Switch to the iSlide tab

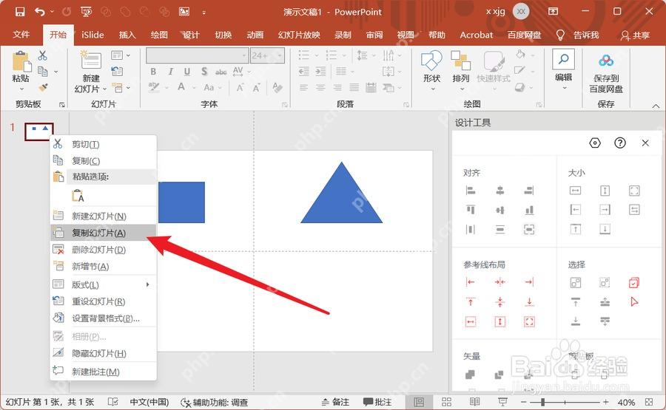tap(92, 35)
